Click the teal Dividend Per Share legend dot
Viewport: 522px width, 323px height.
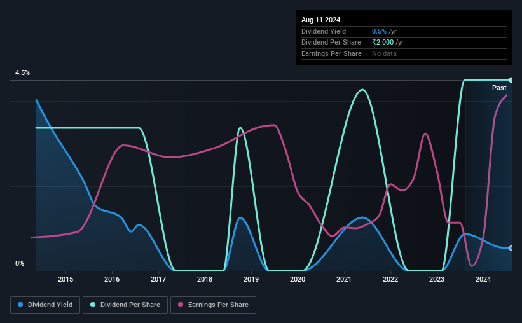click(93, 305)
